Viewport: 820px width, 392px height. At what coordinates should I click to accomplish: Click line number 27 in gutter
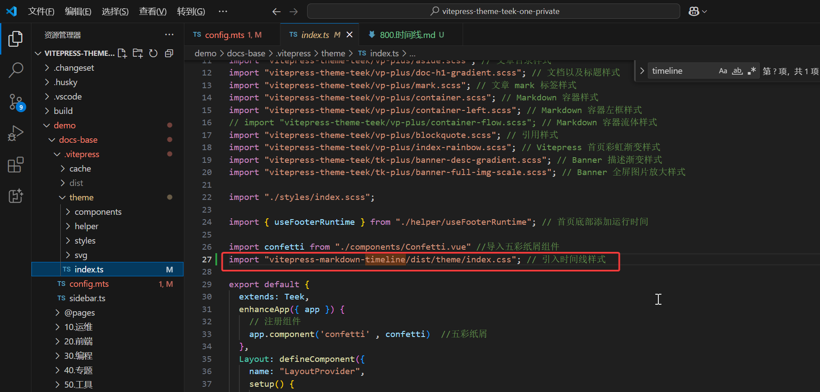[x=207, y=259]
